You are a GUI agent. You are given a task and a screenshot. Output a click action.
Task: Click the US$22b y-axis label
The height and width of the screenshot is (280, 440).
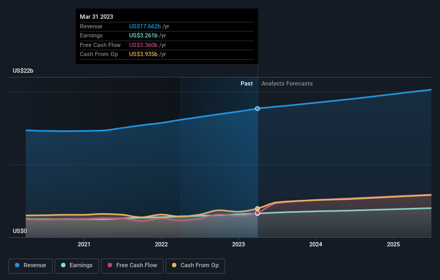coord(23,71)
